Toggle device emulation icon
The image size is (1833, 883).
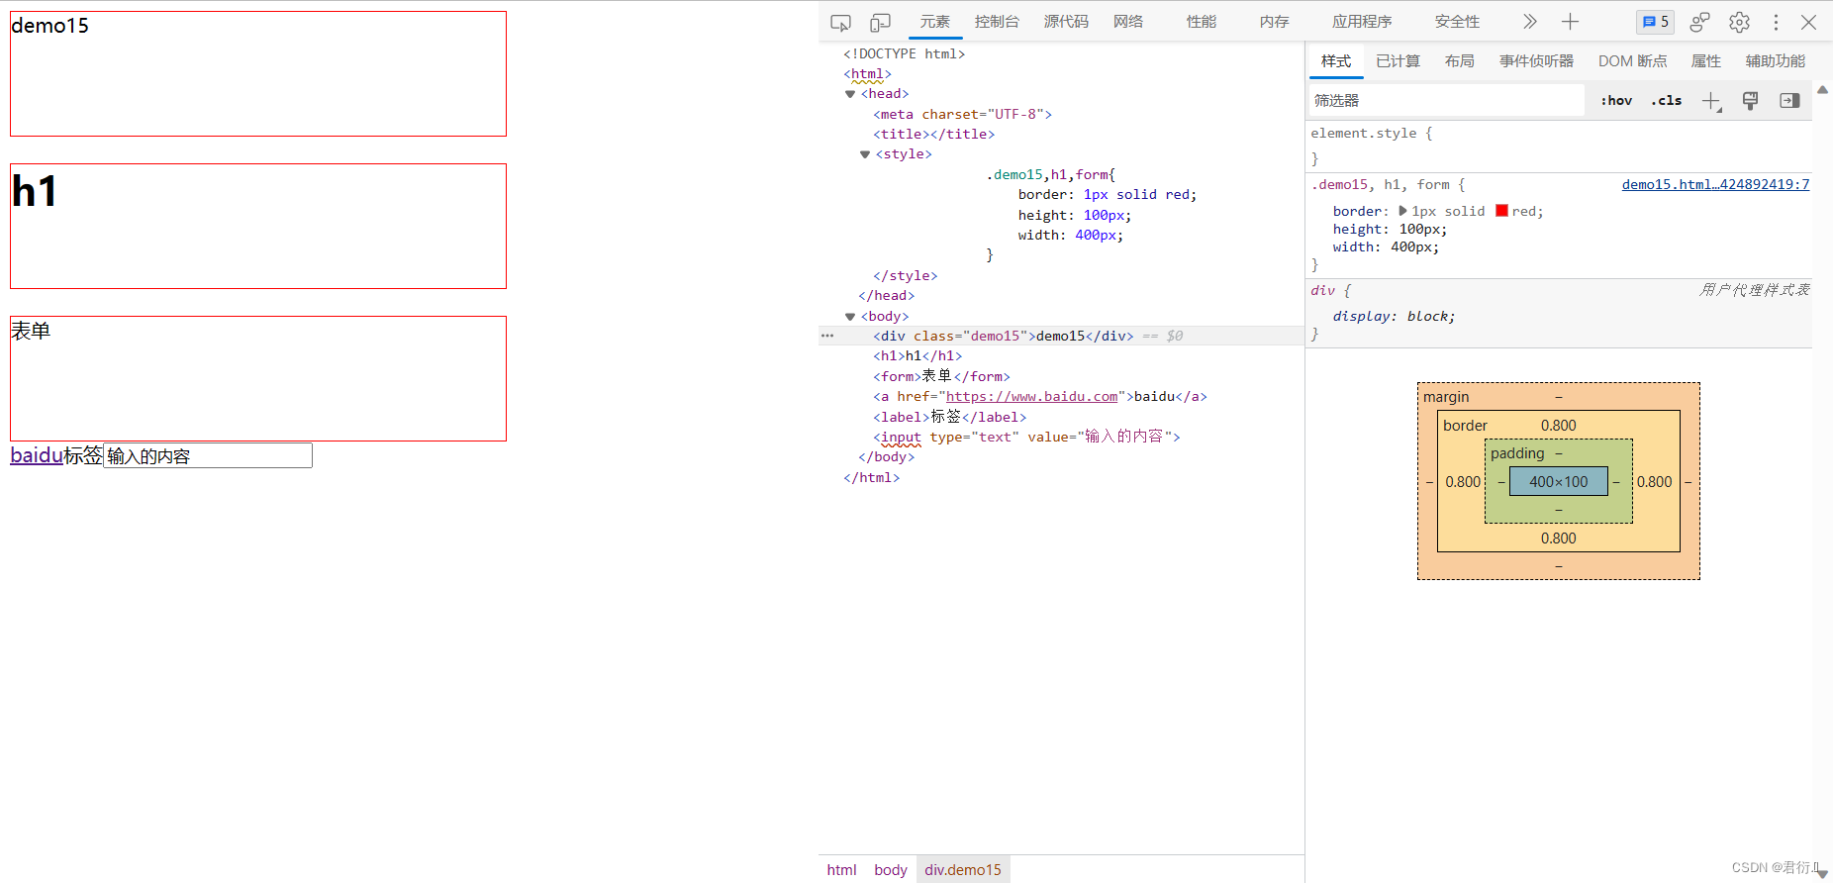point(880,22)
